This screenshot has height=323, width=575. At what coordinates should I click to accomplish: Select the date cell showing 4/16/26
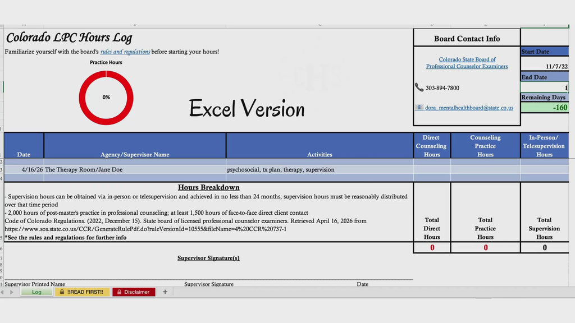click(24, 169)
